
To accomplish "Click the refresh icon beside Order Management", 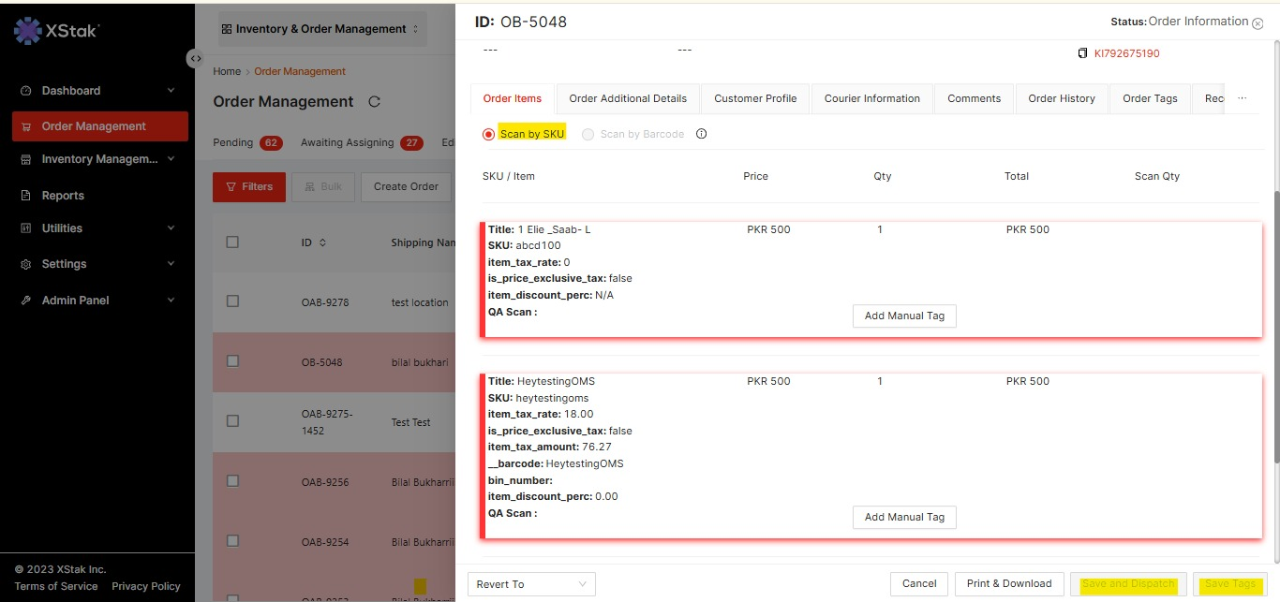I will tap(375, 102).
